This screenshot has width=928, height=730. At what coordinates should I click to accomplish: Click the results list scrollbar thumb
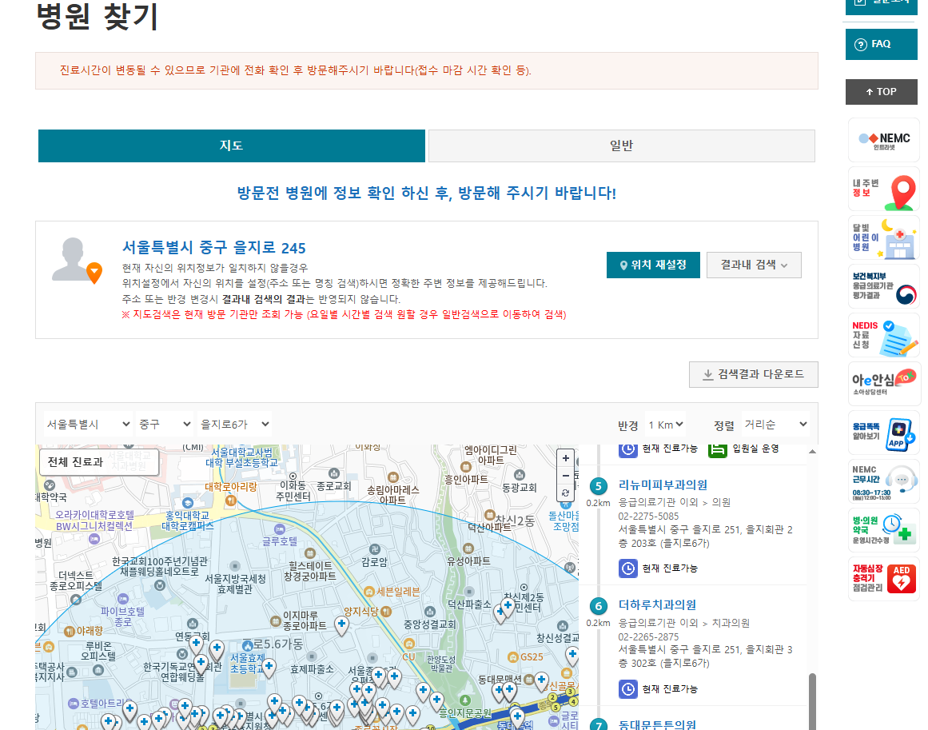click(813, 701)
